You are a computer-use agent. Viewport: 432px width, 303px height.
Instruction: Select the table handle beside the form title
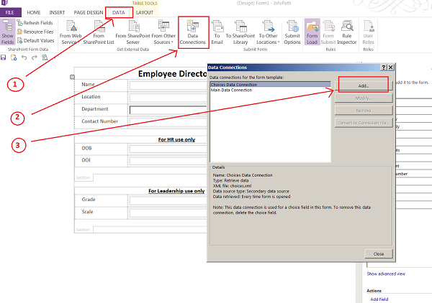click(x=72, y=77)
